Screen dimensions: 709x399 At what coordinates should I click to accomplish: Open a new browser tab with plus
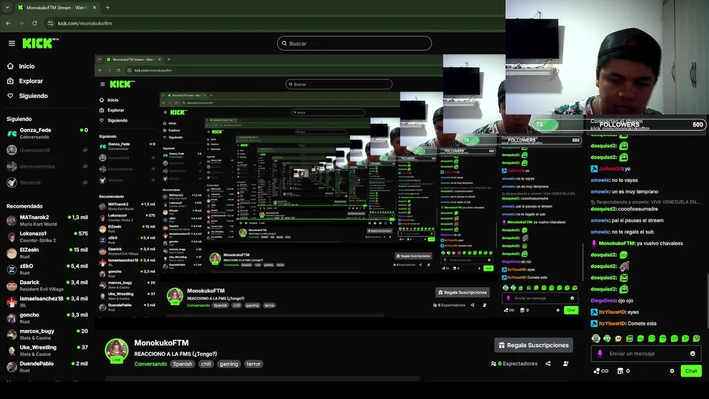click(107, 7)
